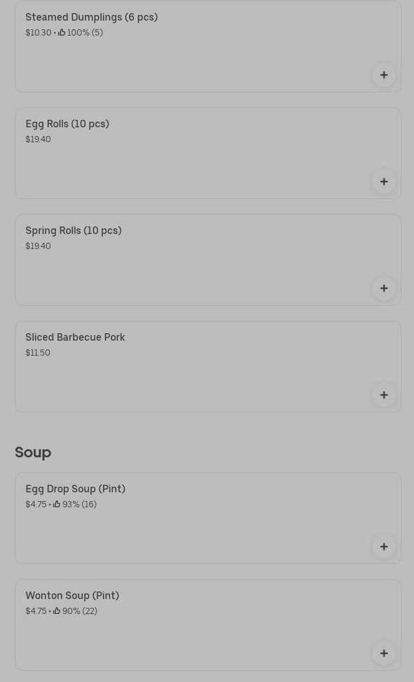Add Egg Drop Soup using plus button

(384, 547)
